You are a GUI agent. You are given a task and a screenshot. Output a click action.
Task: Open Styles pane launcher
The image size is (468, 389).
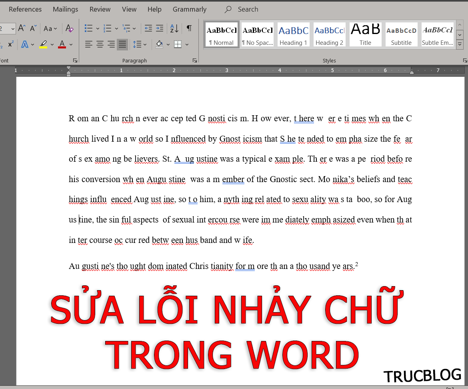[465, 60]
